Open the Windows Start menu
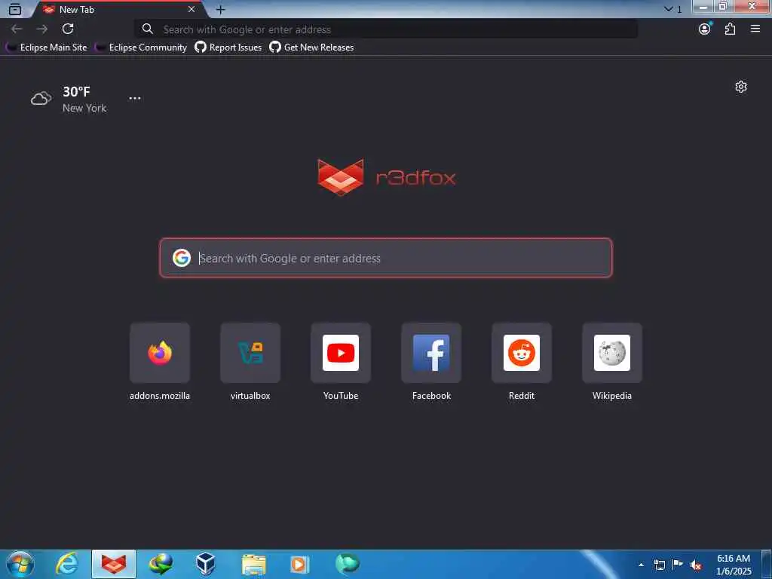 (x=20, y=564)
